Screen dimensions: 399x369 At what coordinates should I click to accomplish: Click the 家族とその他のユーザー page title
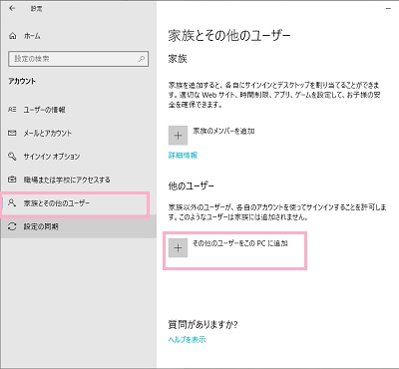tap(229, 35)
